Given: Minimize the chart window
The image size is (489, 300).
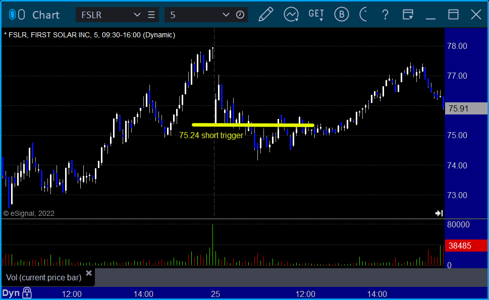Looking at the screenshot, I should pyautogui.click(x=430, y=18).
